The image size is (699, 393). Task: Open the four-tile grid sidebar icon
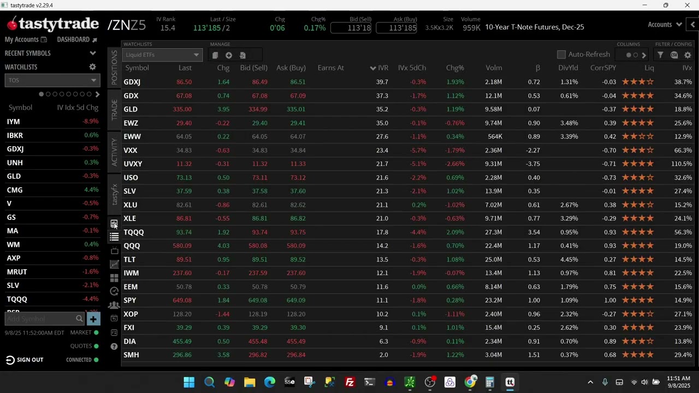[x=114, y=278]
